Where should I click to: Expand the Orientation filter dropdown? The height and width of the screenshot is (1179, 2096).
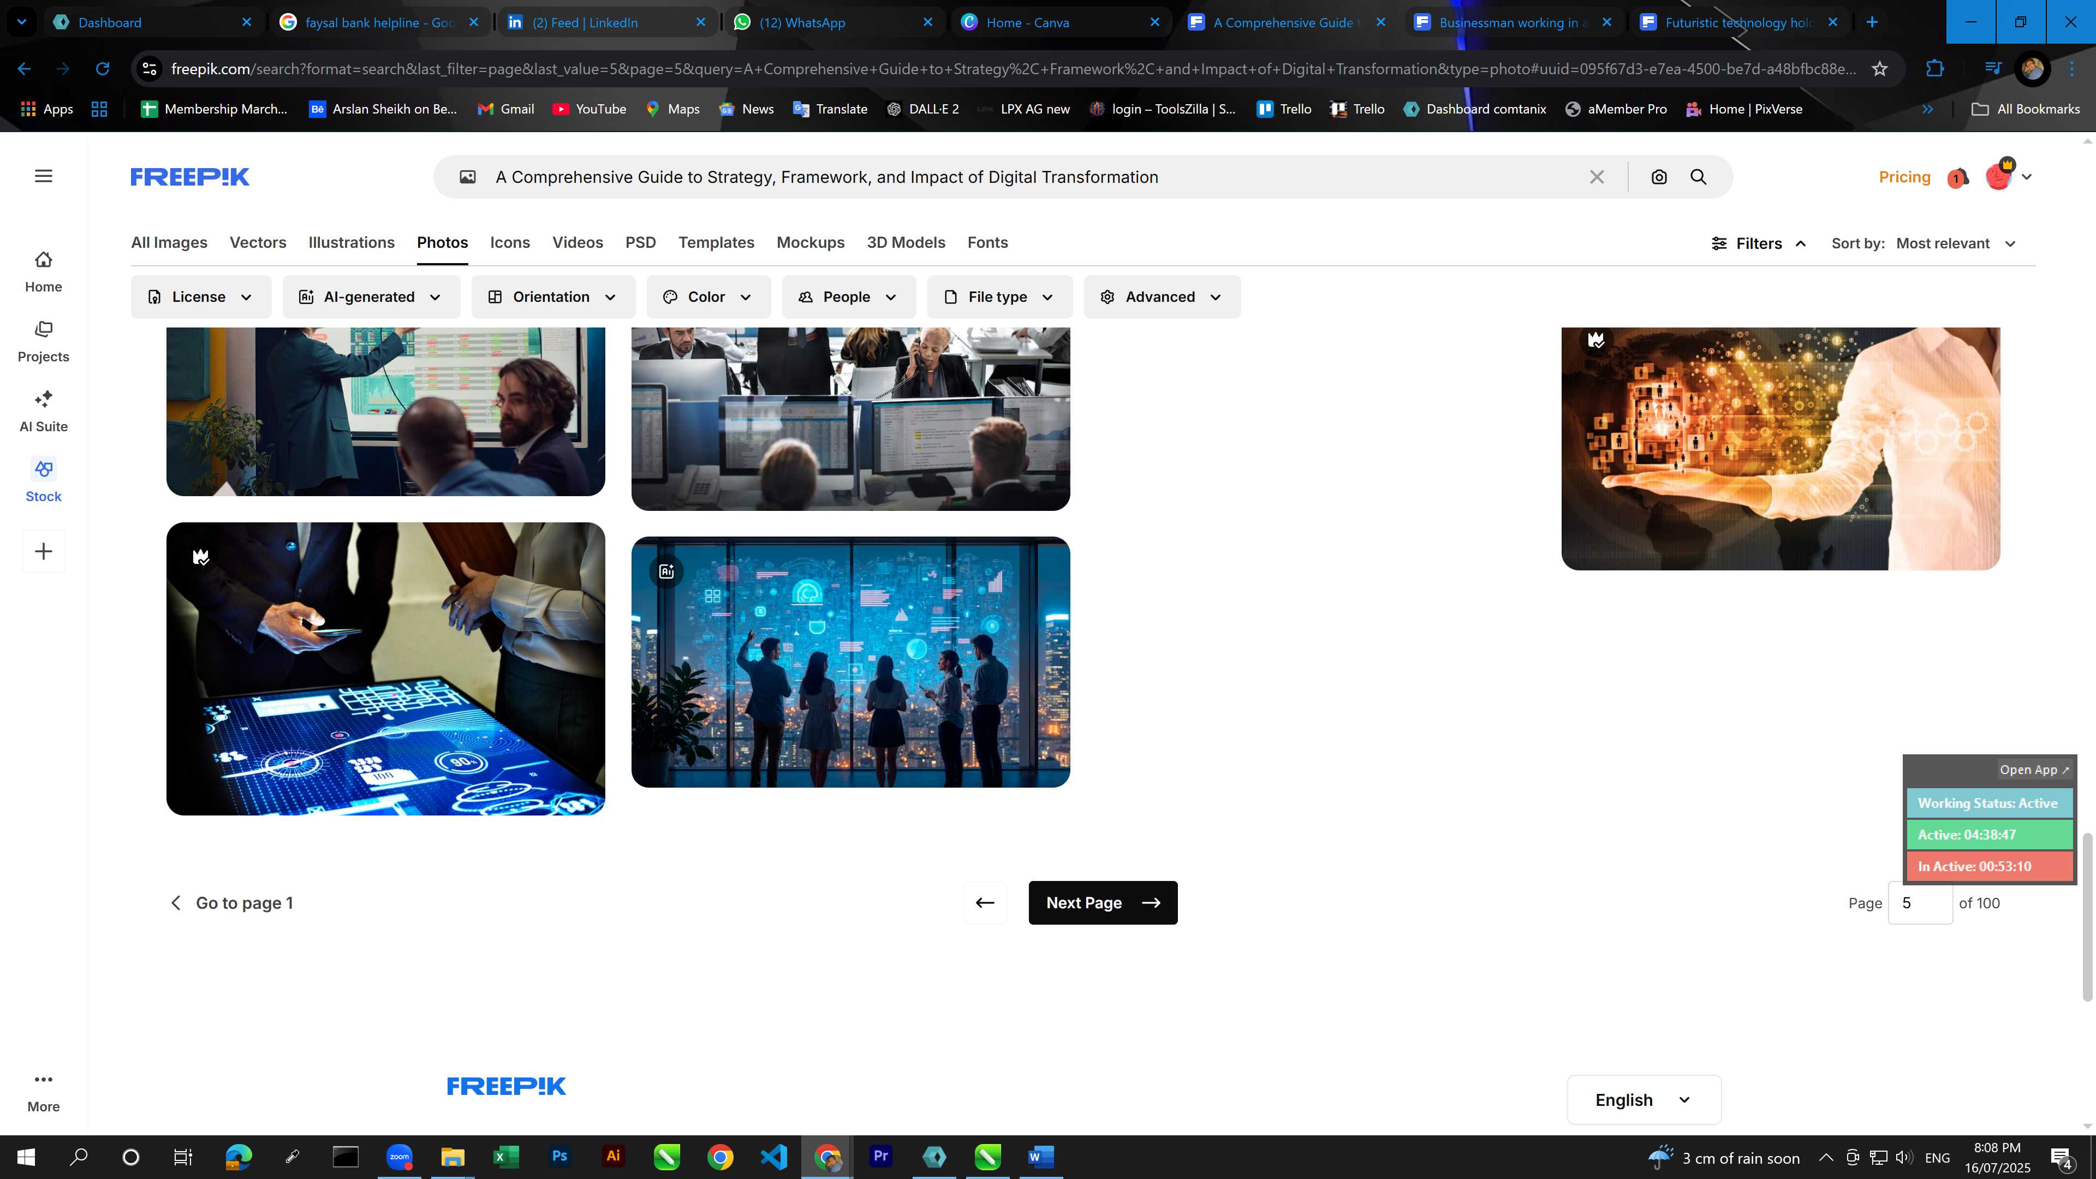point(553,297)
